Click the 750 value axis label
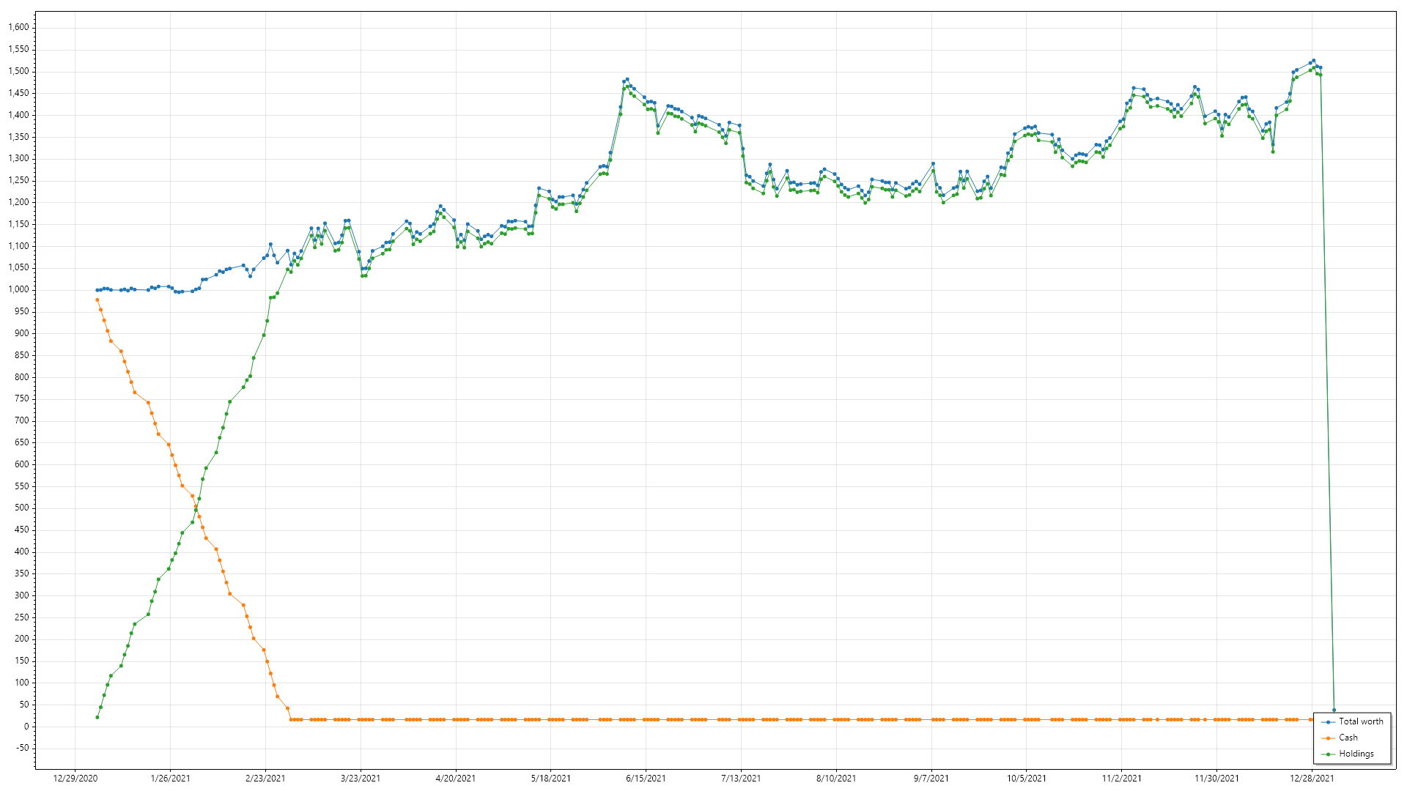Image resolution: width=1407 pixels, height=791 pixels. 22,398
